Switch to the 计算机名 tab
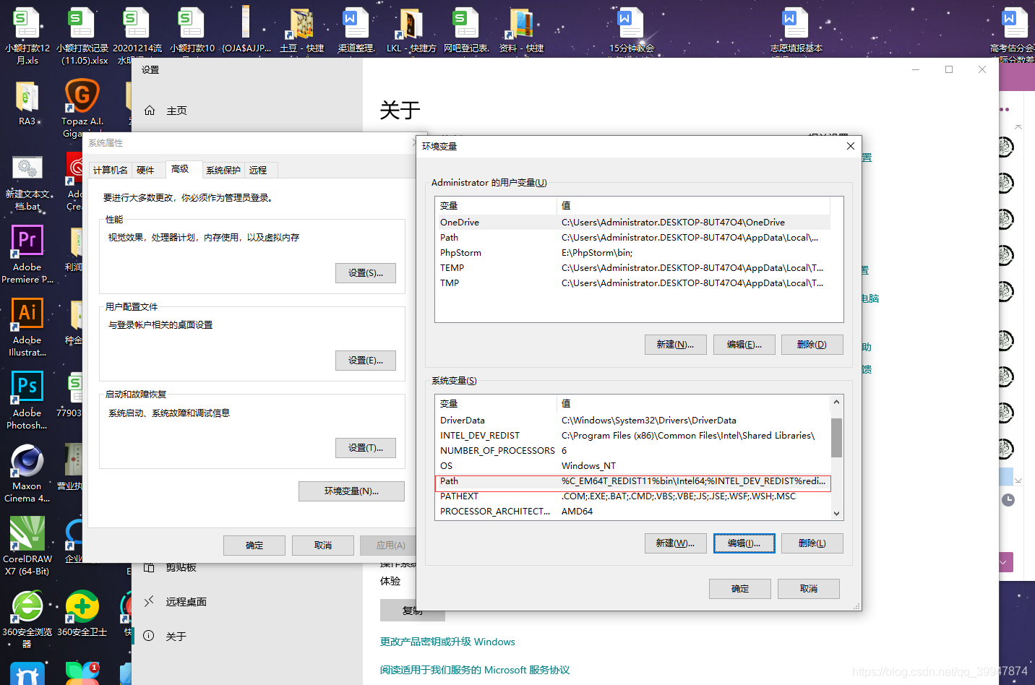This screenshot has width=1035, height=685. [x=110, y=170]
